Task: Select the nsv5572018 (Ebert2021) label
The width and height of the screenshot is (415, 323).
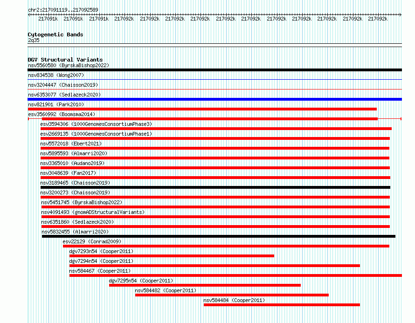Action: pyautogui.click(x=71, y=144)
